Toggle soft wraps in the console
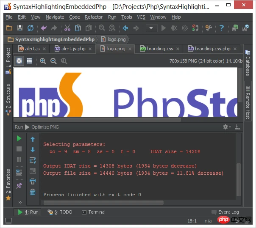 pos(33,160)
